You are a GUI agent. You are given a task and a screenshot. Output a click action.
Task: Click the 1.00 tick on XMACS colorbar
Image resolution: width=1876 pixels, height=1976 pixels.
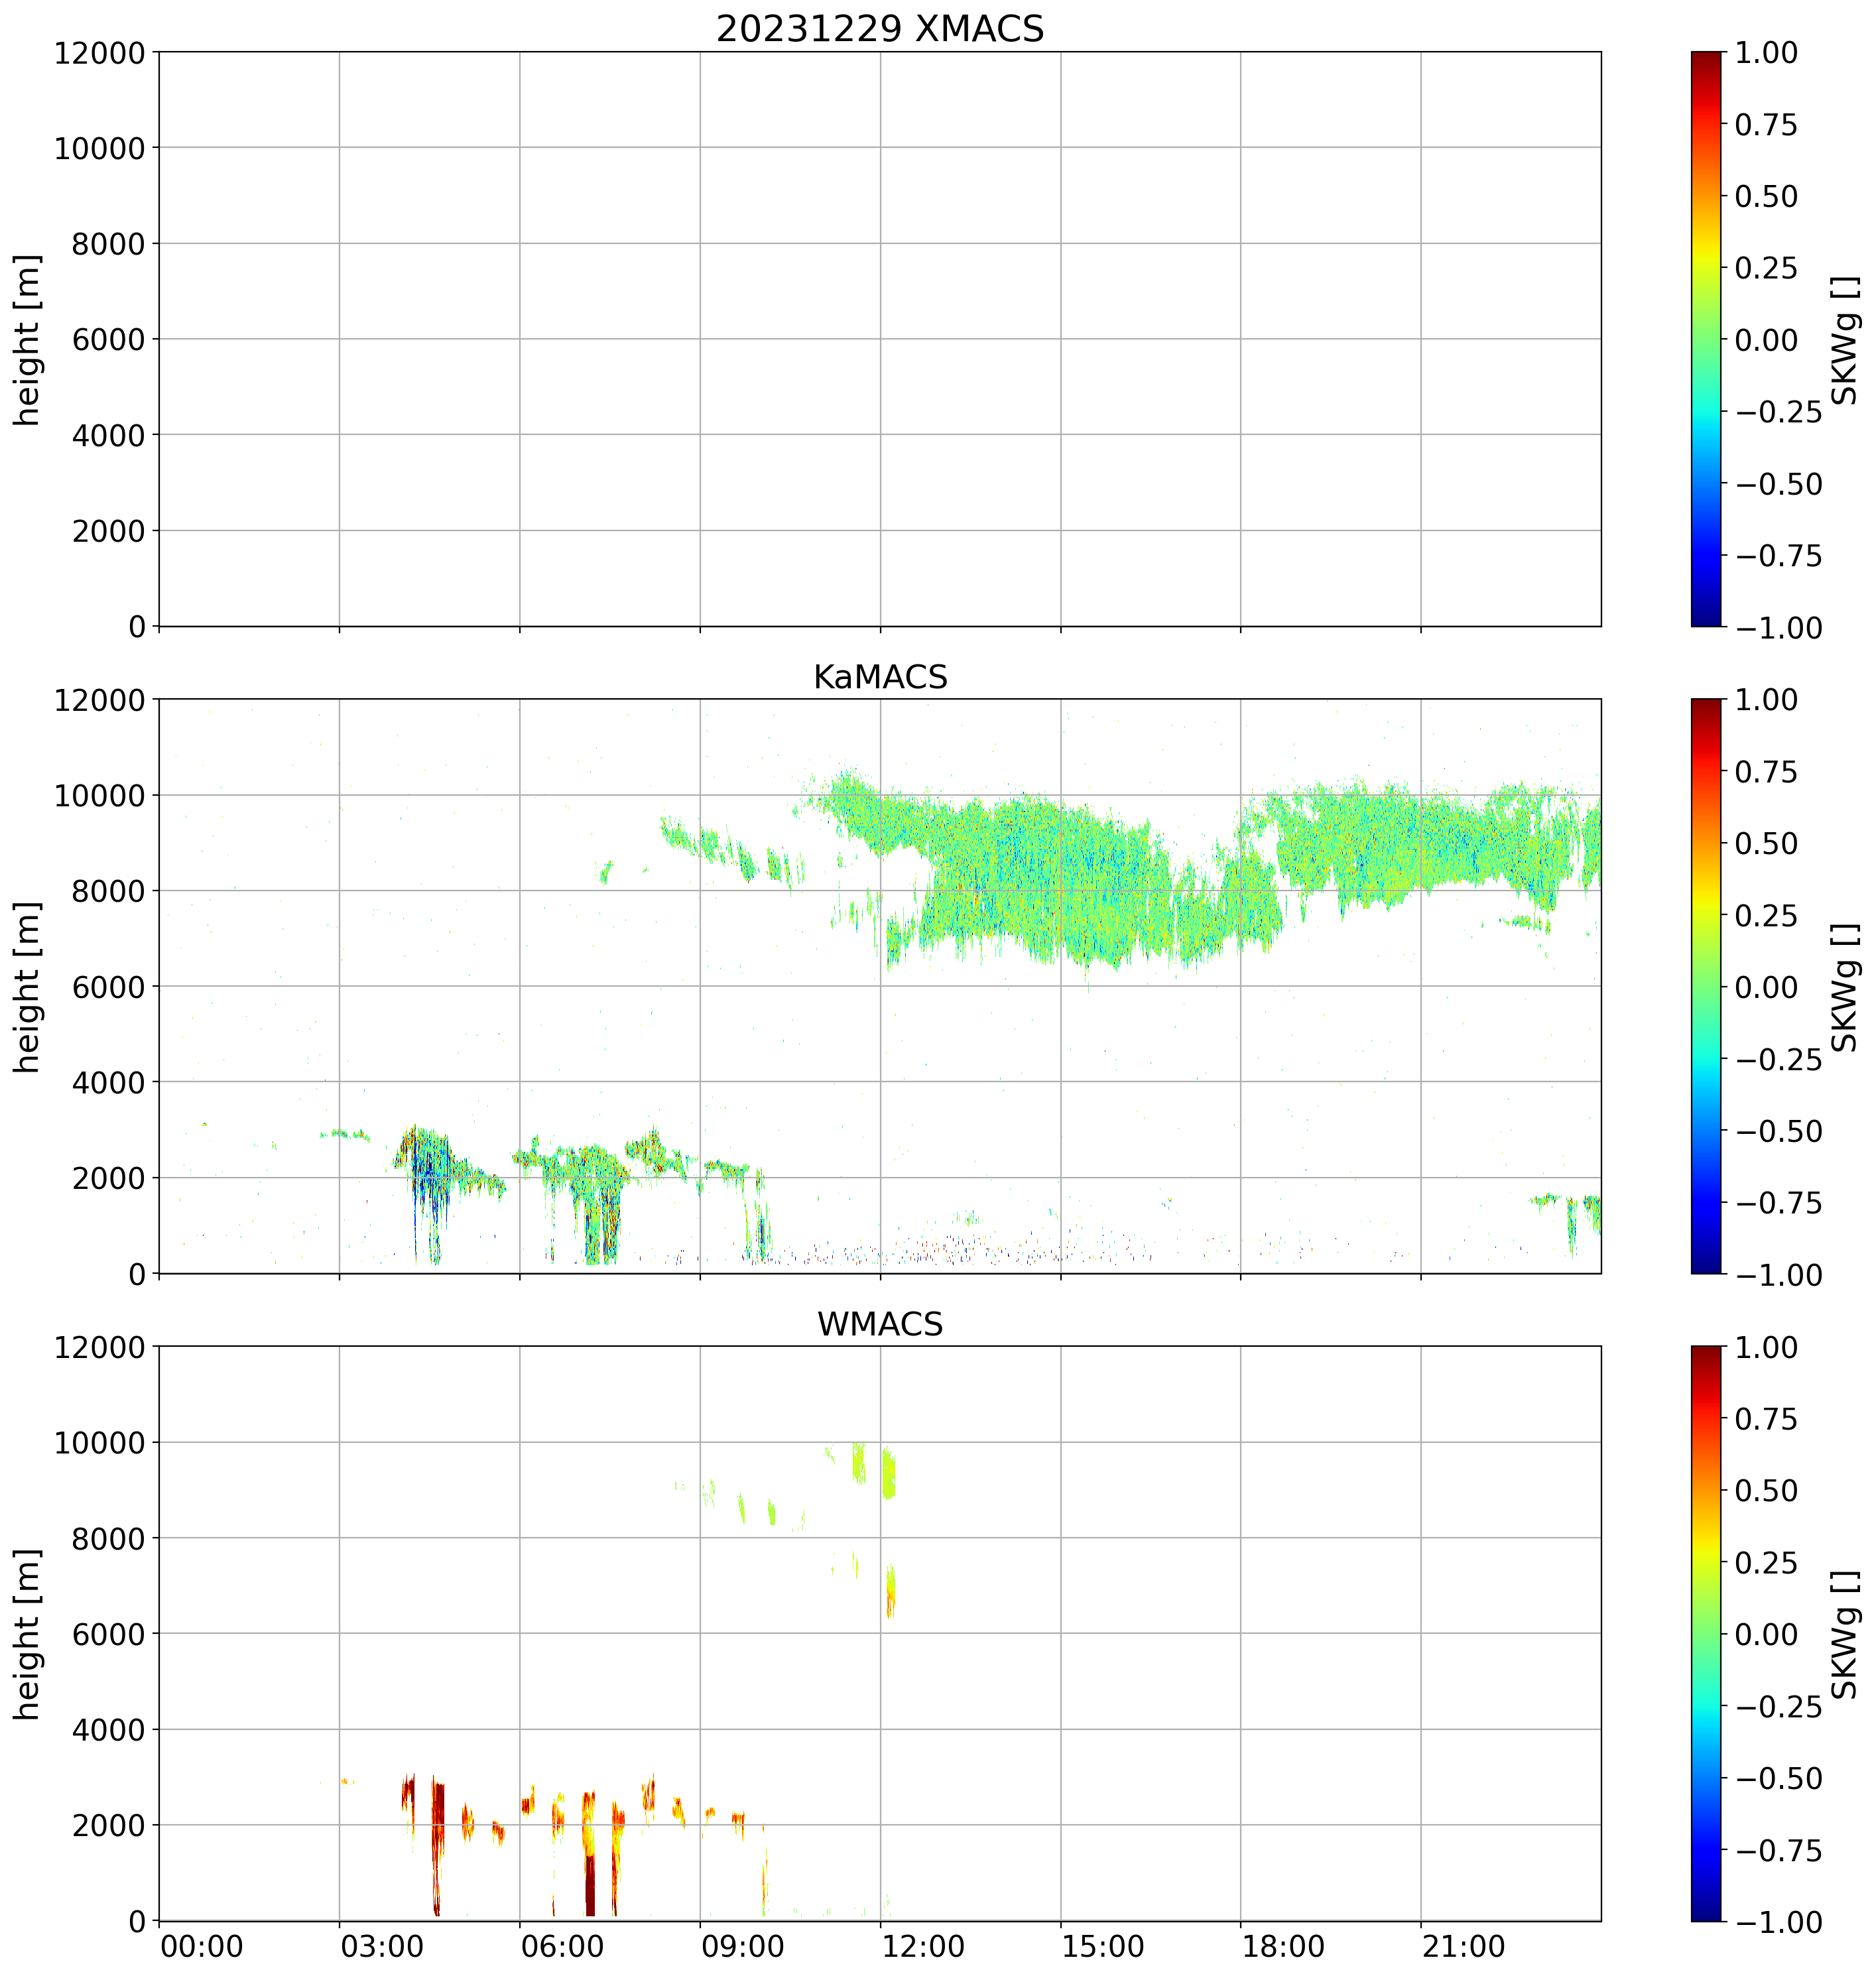[1766, 53]
